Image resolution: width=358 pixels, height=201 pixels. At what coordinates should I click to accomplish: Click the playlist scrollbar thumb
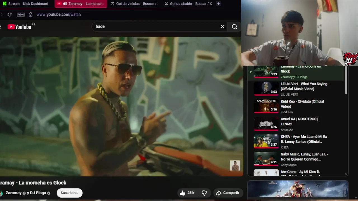coord(346,80)
